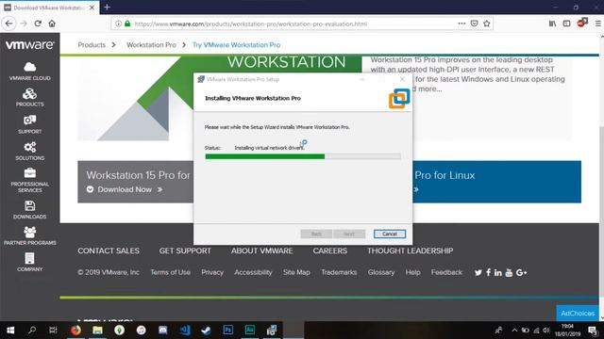Viewport: 604px width, 339px height.
Task: Click the Products breadcrumb
Action: [x=92, y=45]
